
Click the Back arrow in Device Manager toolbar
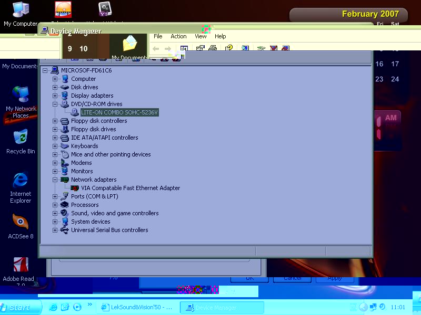pyautogui.click(x=156, y=48)
